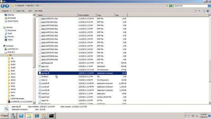Click the jagent.bat file icon
This screenshot has height=119, width=211.
[40, 97]
